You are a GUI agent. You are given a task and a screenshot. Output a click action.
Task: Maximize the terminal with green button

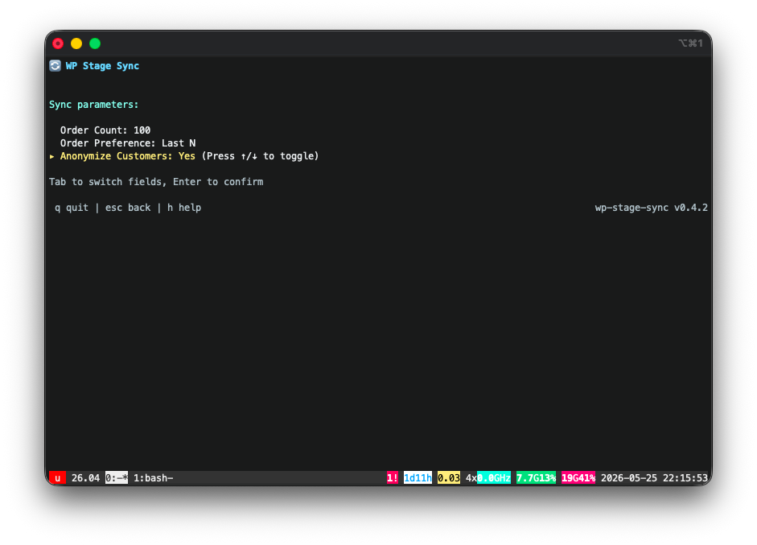tap(95, 43)
